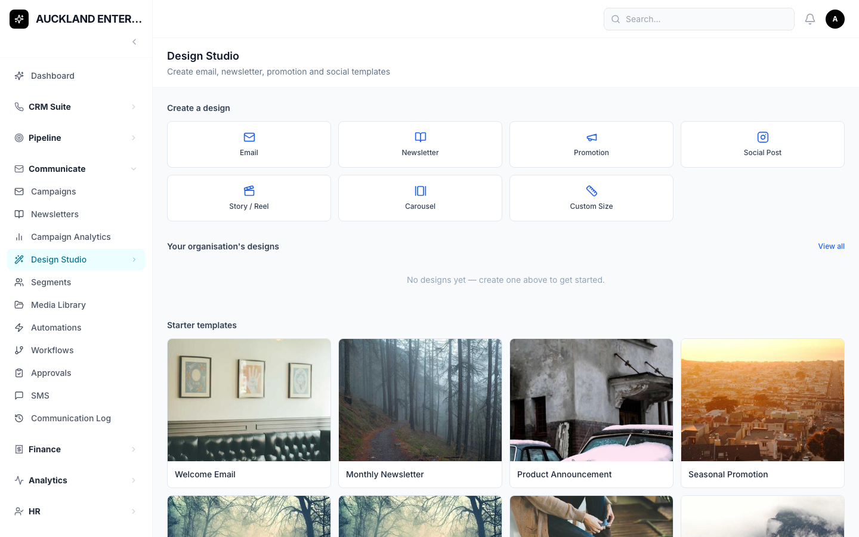Navigate to Media Library

[x=76, y=305]
